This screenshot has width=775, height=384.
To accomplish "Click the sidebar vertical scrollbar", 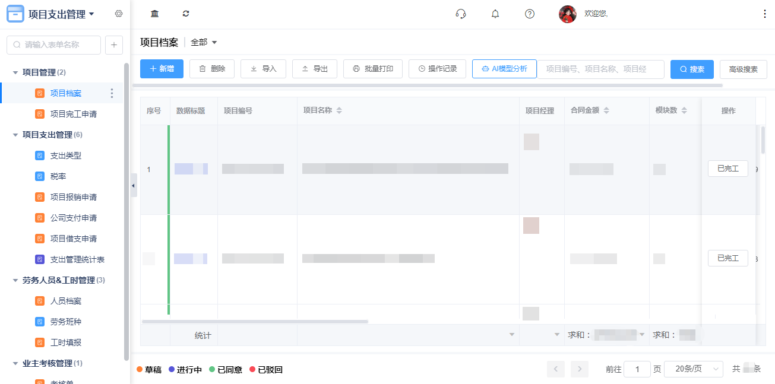I will pyautogui.click(x=126, y=212).
